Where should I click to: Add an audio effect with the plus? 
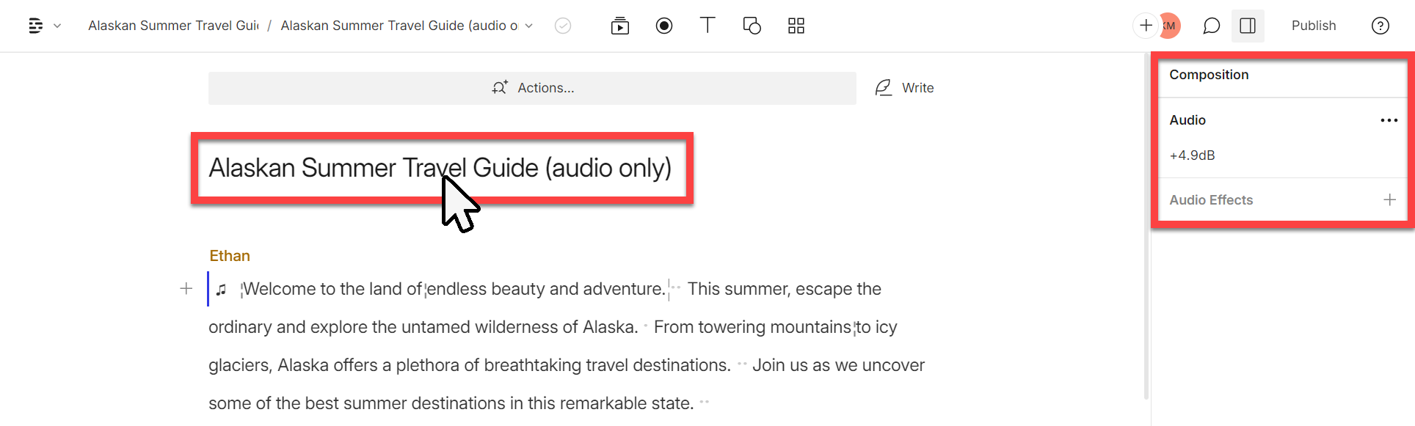[1390, 199]
